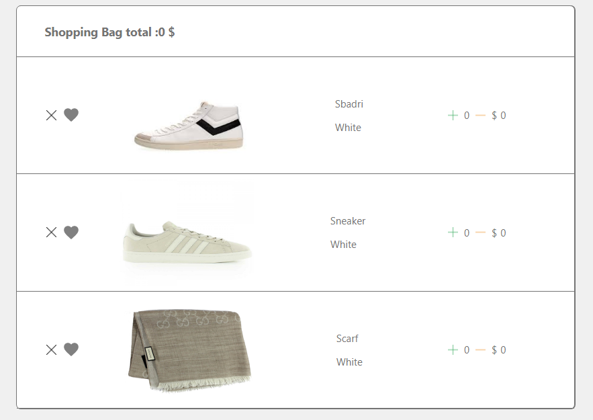Decrease the Sbadri item count
The image size is (593, 420).
(x=480, y=115)
